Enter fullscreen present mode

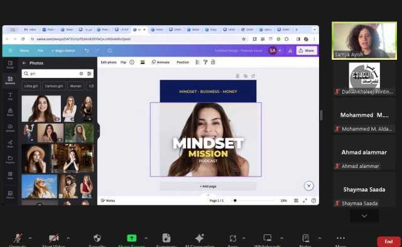(305, 200)
